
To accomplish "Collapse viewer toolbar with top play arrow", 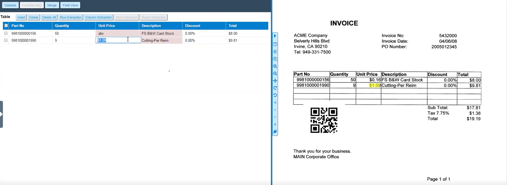I will pos(275,36).
